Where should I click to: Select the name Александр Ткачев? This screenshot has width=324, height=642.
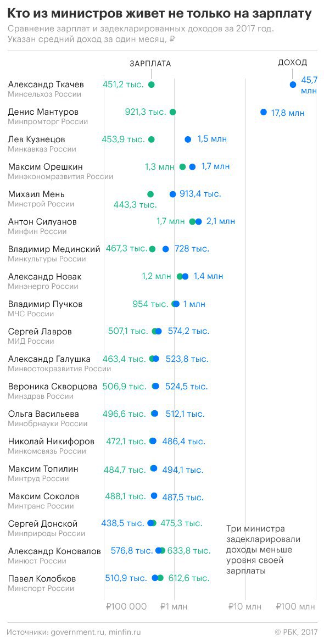pyautogui.click(x=46, y=85)
